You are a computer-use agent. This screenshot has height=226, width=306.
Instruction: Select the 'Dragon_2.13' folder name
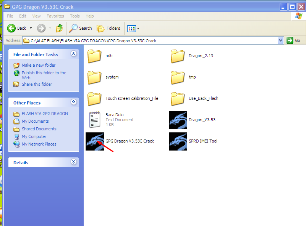(x=201, y=56)
